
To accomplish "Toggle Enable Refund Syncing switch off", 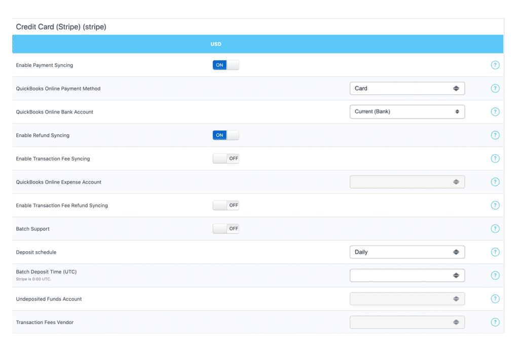I will pyautogui.click(x=226, y=135).
